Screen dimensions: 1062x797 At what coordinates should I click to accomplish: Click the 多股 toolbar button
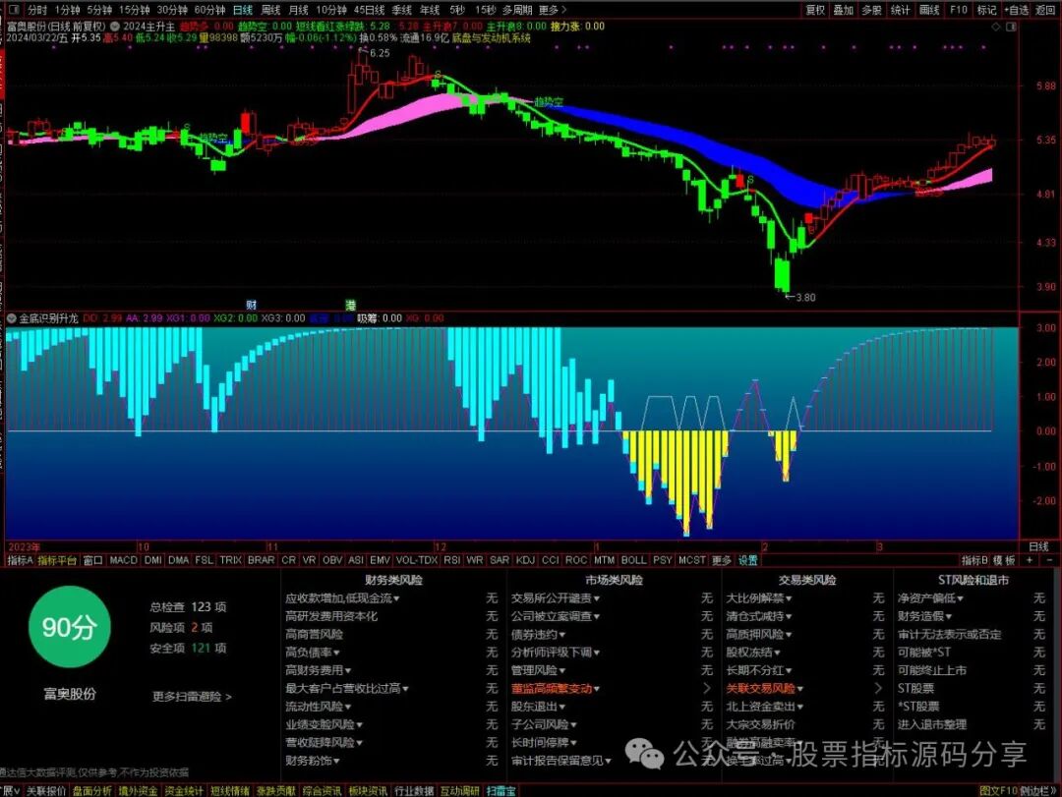tap(871, 10)
